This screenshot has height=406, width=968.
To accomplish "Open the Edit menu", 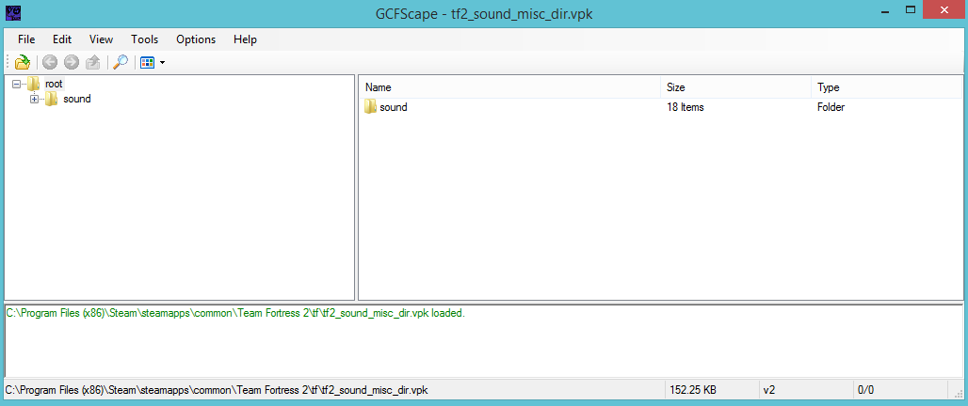I will click(x=62, y=39).
